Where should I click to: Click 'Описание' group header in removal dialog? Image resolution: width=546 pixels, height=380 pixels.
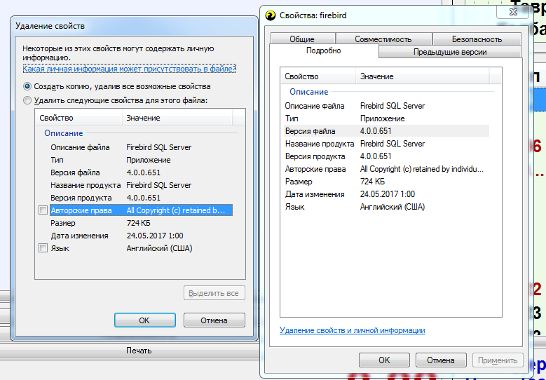pyautogui.click(x=63, y=133)
